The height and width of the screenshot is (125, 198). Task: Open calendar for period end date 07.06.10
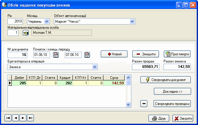pos(87,55)
